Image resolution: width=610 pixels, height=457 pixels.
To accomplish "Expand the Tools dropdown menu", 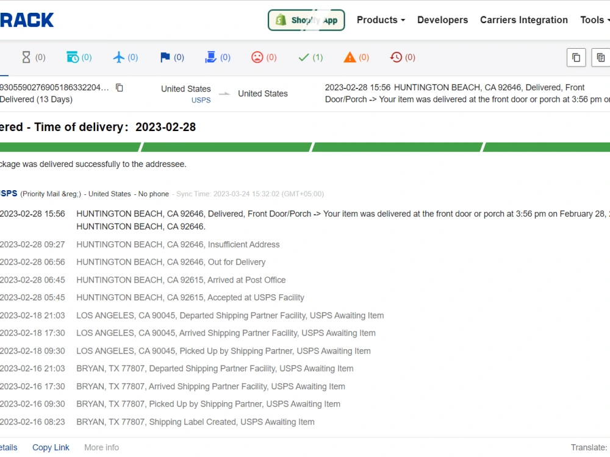I will click(x=595, y=20).
